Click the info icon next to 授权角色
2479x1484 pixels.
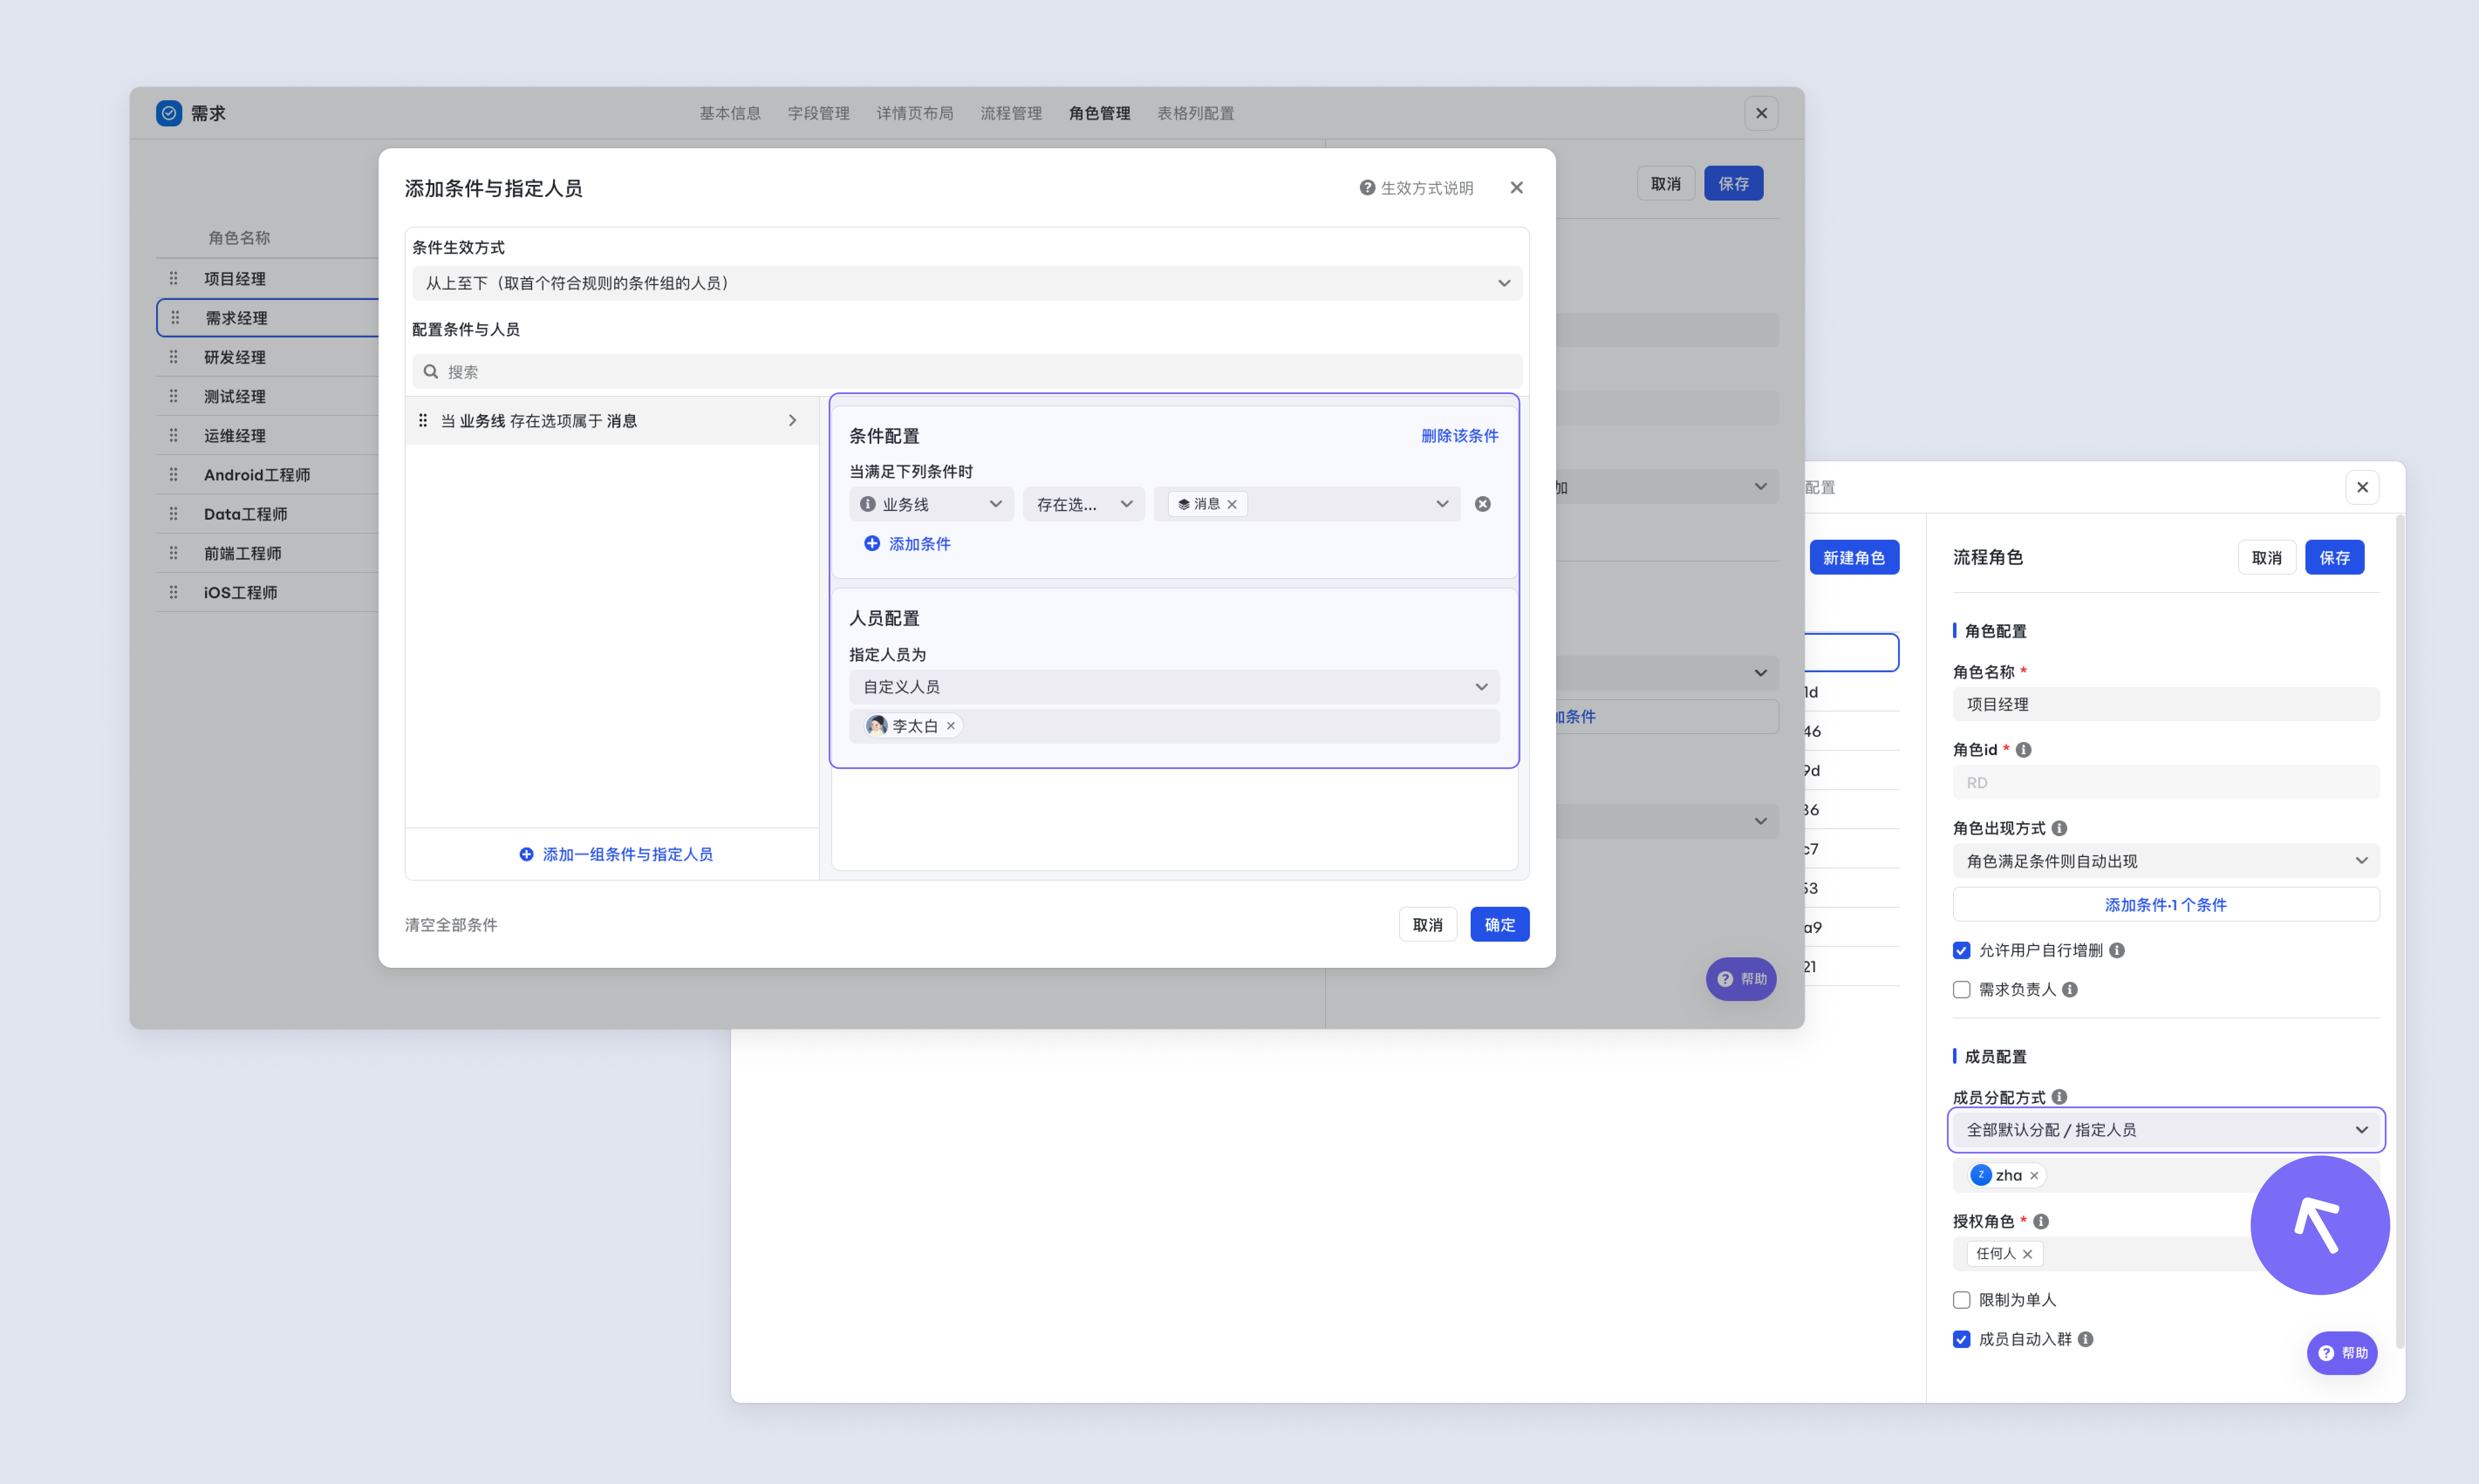2041,1221
